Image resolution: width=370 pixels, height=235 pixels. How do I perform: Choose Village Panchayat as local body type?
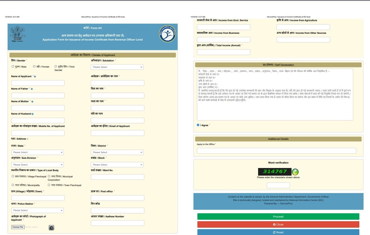tap(13, 176)
